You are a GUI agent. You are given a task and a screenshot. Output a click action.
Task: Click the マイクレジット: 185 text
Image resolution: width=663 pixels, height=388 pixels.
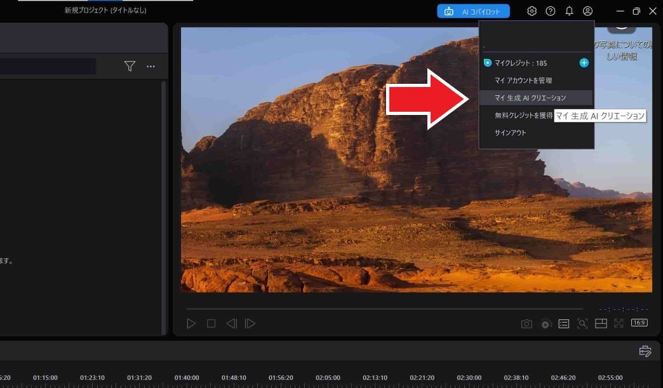click(x=521, y=63)
